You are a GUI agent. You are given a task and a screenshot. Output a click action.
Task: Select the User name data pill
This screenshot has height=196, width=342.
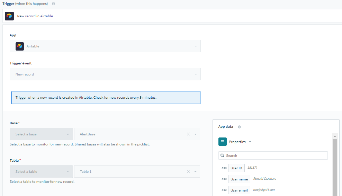click(x=239, y=179)
